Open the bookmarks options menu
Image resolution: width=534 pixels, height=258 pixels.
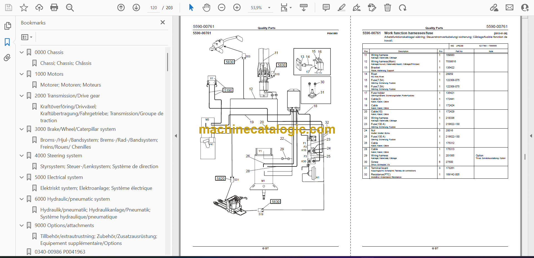click(x=27, y=37)
